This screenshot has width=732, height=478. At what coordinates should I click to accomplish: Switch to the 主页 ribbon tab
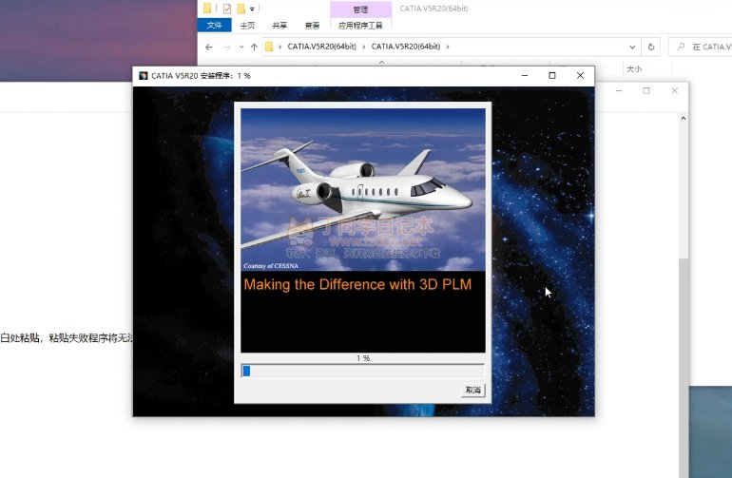(247, 26)
